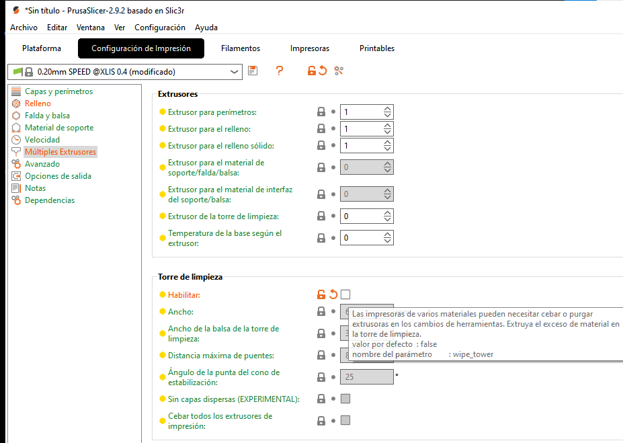Viewport: 623px width, 443px height.
Task: Toggle Cebar todos los extrusores de impresión checkbox
Action: [345, 420]
